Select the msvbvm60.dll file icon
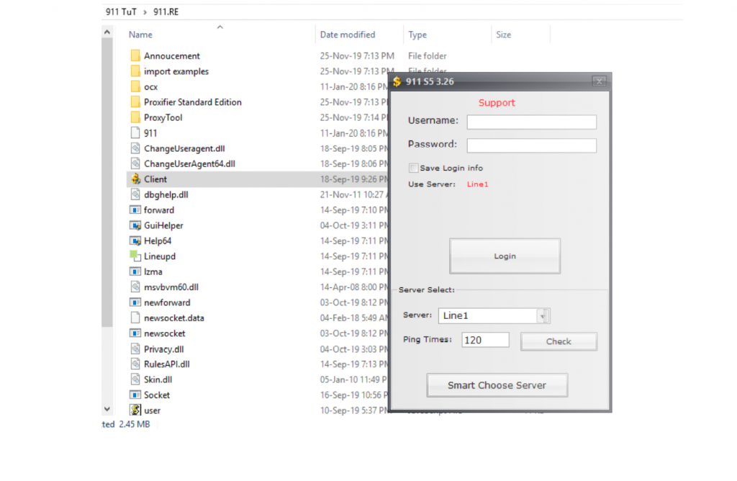This screenshot has height=481, width=737. [x=135, y=287]
